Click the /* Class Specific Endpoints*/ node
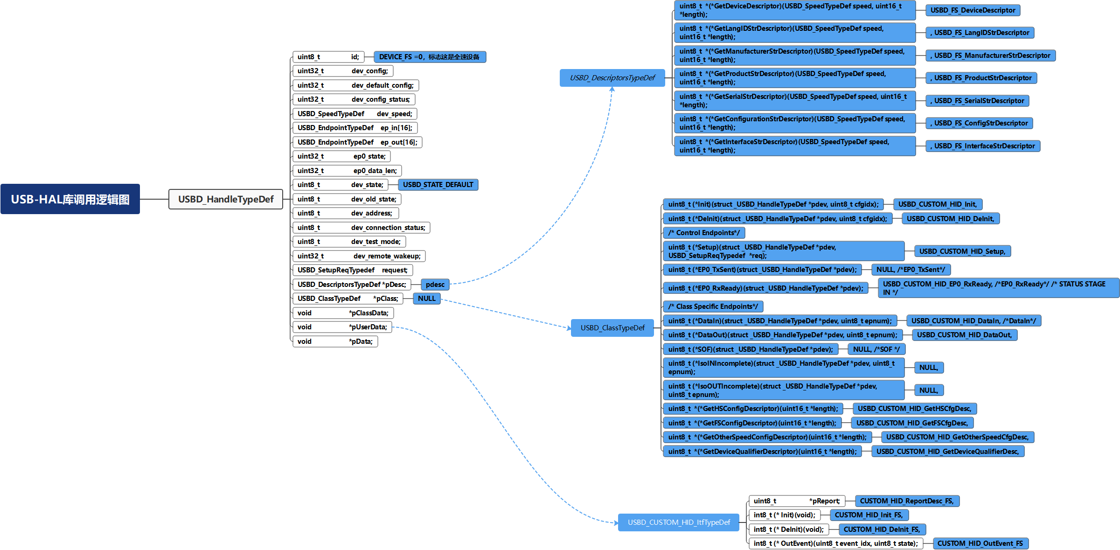 tap(713, 306)
